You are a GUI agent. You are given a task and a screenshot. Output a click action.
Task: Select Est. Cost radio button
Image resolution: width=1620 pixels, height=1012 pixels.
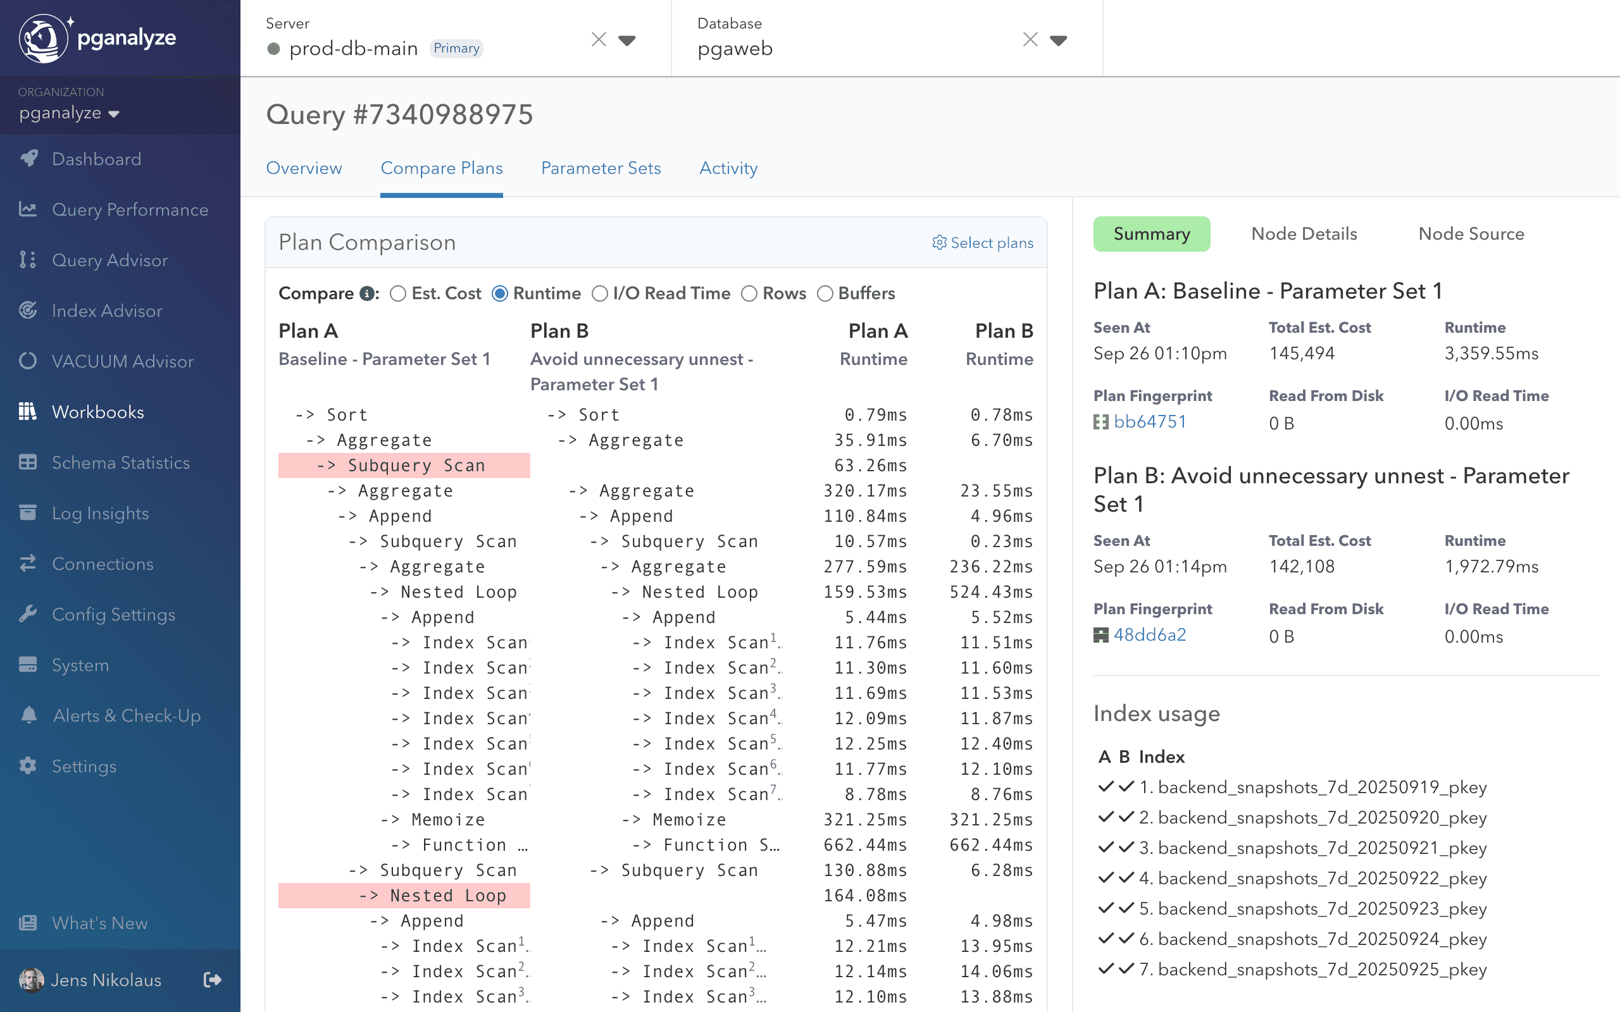(x=398, y=294)
